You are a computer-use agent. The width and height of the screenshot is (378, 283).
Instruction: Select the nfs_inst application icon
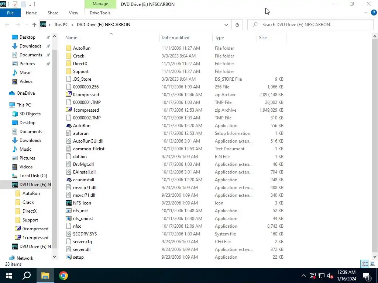69,210
